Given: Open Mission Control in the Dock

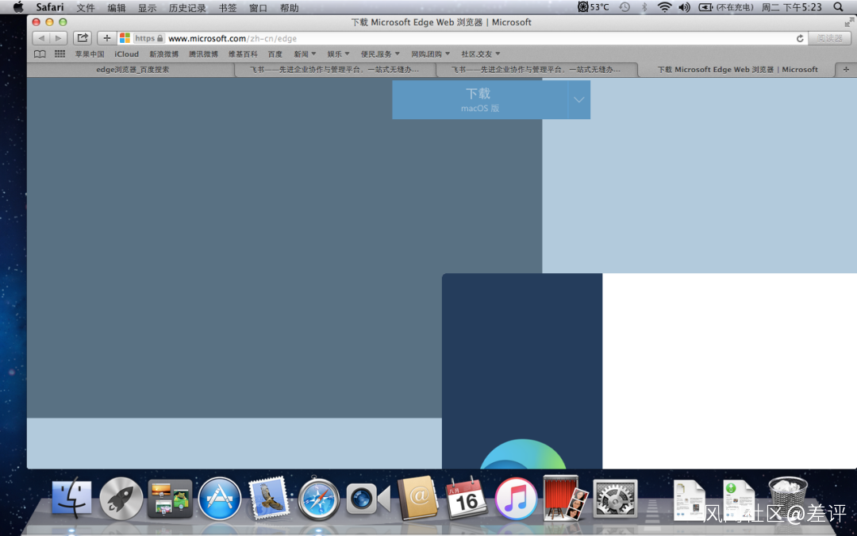Looking at the screenshot, I should click(170, 498).
